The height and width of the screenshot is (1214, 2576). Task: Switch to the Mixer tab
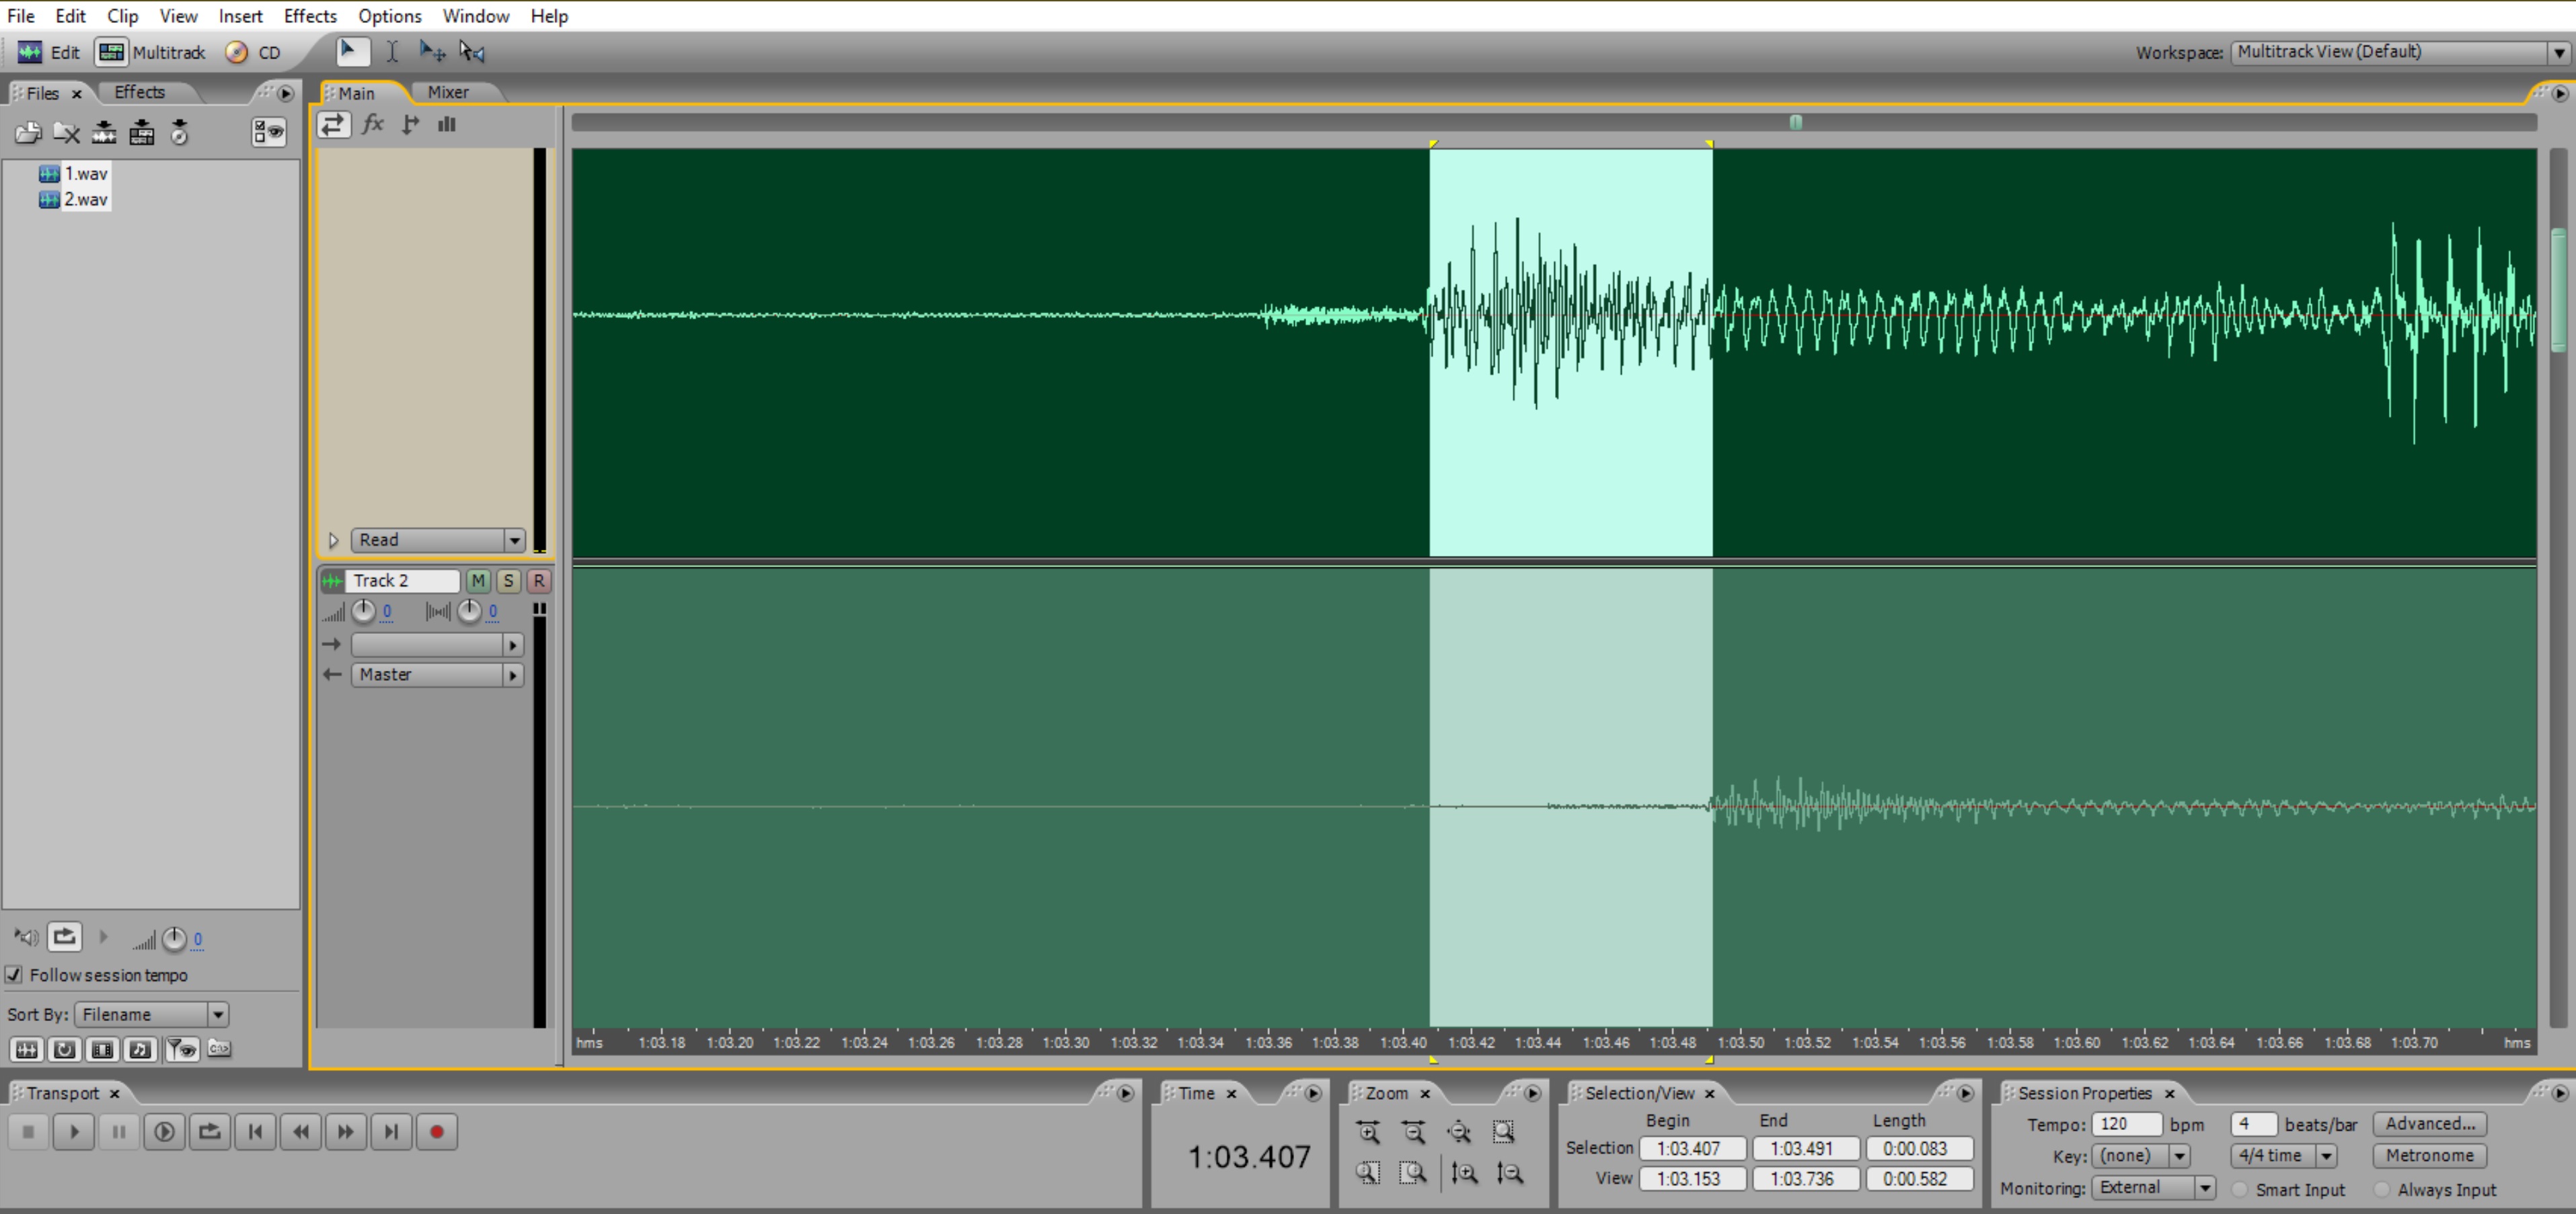pyautogui.click(x=447, y=92)
